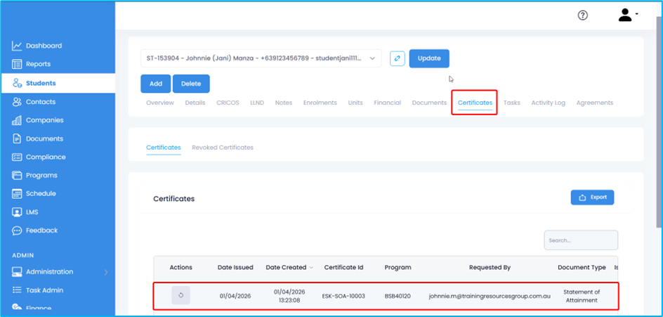Open the Schedule sidebar item
Screen dimensions: 663x317
tap(41, 193)
